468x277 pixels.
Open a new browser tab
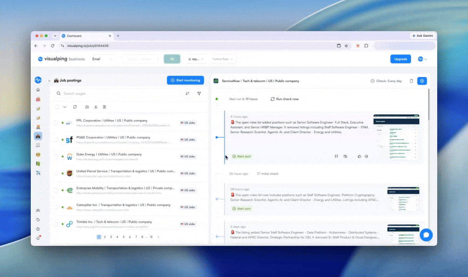[118, 36]
